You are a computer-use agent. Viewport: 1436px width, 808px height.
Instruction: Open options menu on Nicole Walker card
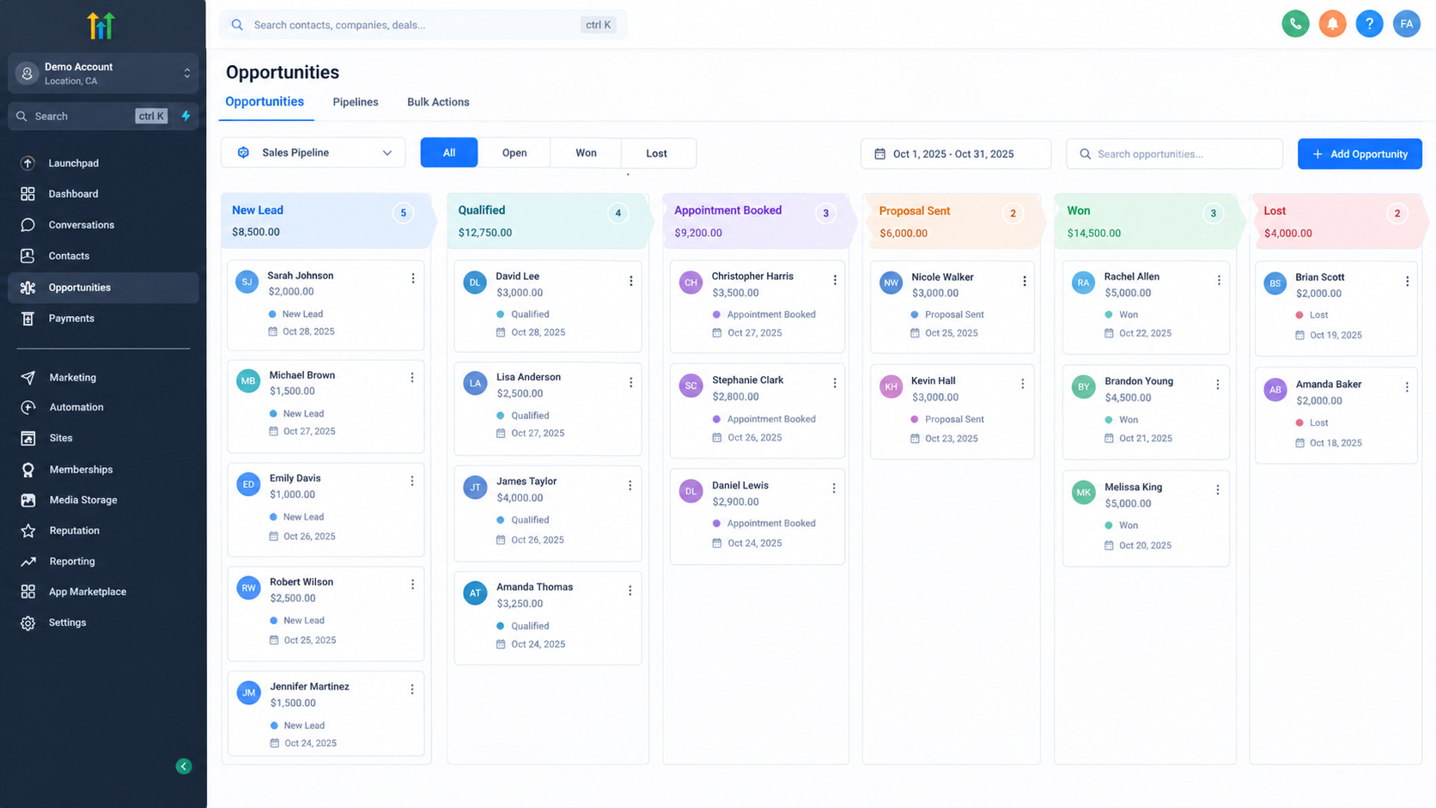(1025, 281)
